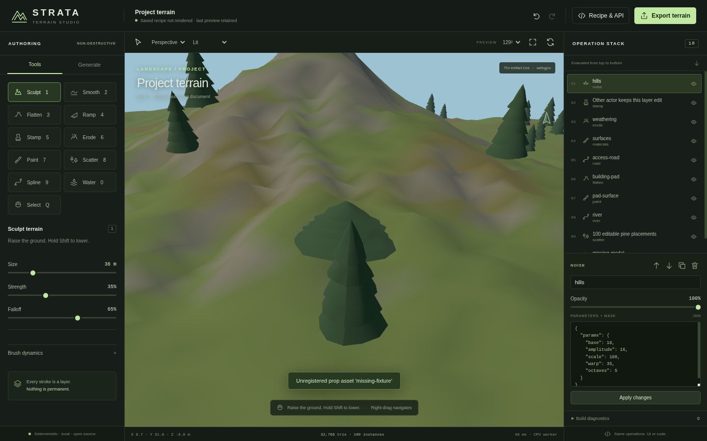
Task: Select the weathering erode layer
Action: tap(634, 122)
